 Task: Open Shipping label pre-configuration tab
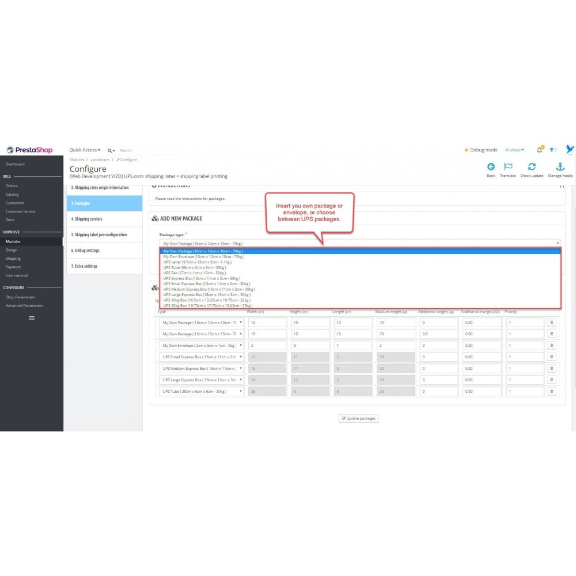coord(104,235)
